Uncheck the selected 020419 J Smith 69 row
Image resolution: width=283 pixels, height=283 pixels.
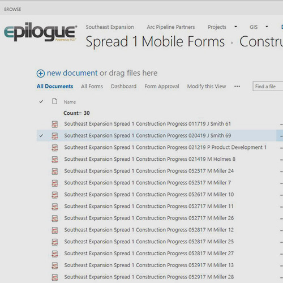[41, 136]
